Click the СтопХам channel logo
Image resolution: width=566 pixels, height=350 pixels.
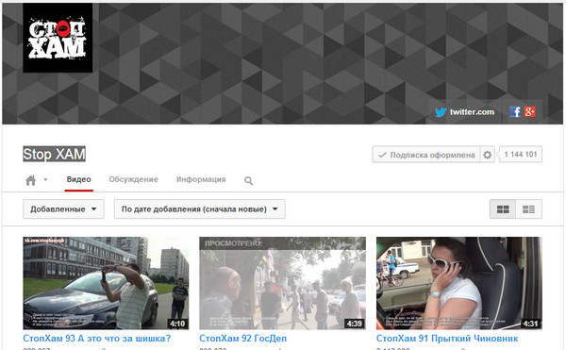pos(58,38)
